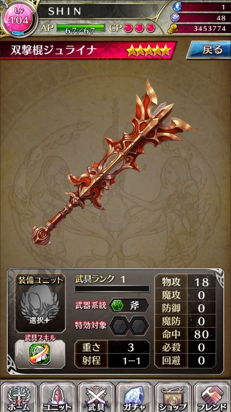Tap the purple crystal currency icon
231x412 pixels.
(x=174, y=17)
